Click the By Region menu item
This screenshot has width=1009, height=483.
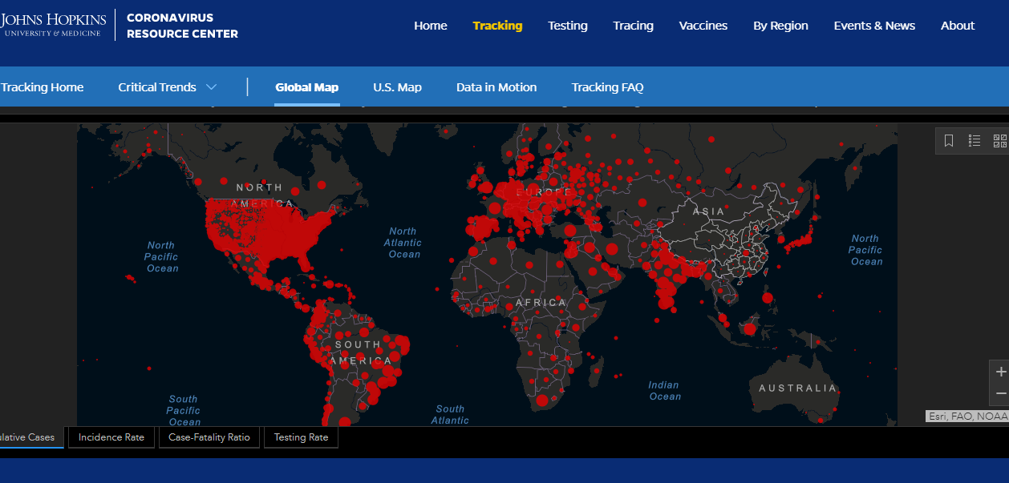780,26
